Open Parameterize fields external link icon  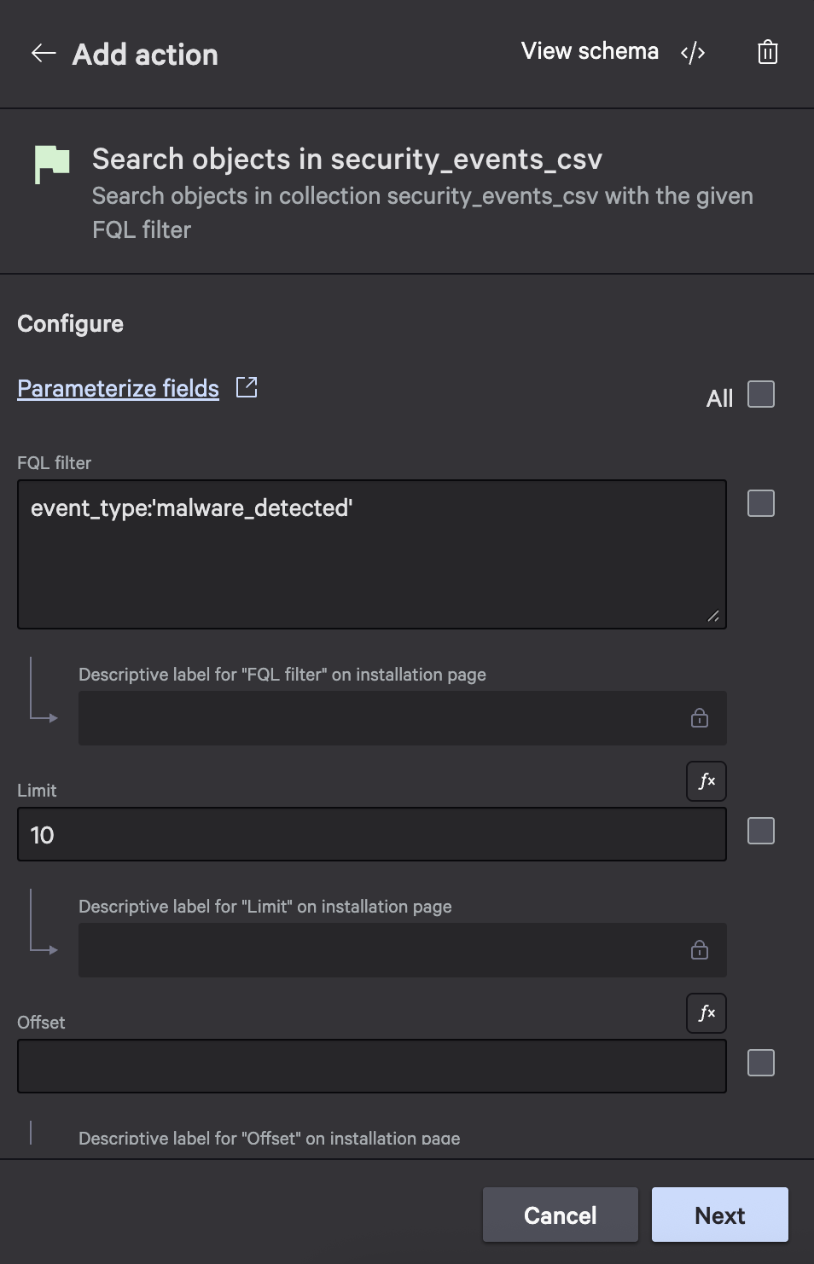click(x=246, y=386)
